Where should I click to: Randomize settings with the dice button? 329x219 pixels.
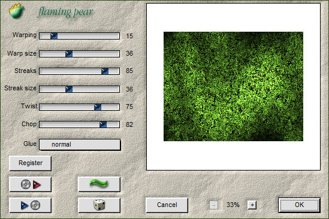99,205
